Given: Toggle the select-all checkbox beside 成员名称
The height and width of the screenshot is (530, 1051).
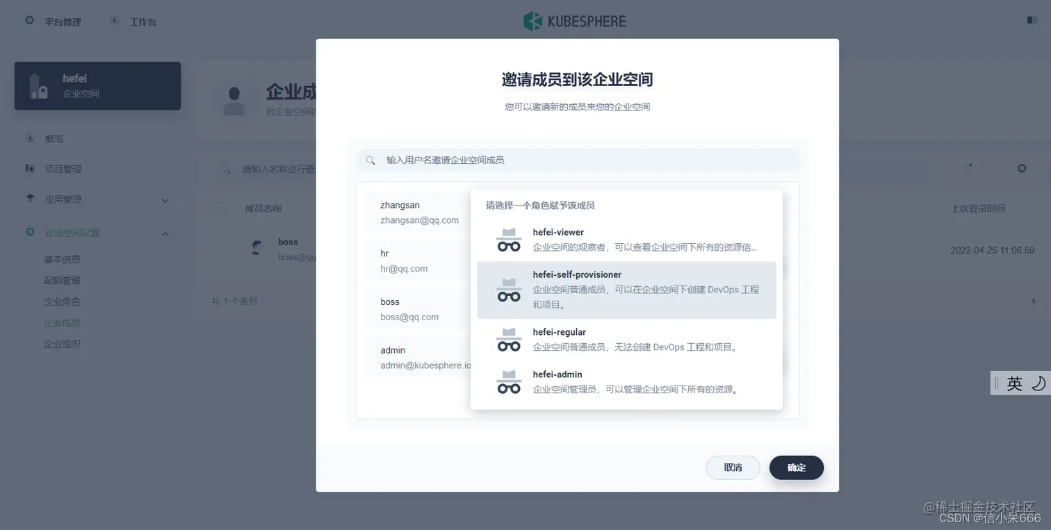Looking at the screenshot, I should pyautogui.click(x=220, y=208).
